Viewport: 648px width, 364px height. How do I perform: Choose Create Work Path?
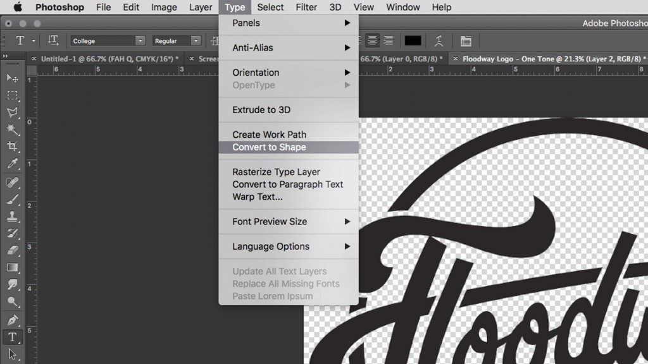(x=289, y=135)
